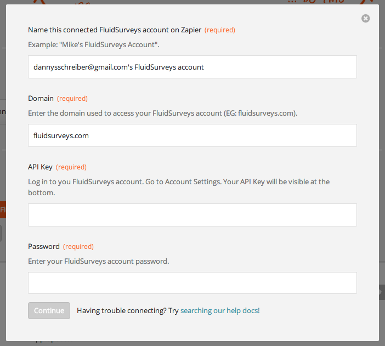Screen dimensions: 385x346
Task: Click the (required) tag next to Domain
Action: [x=72, y=99]
